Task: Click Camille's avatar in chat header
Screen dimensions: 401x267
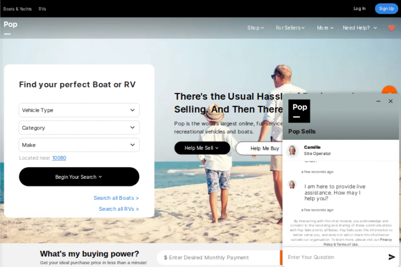Action: click(292, 150)
